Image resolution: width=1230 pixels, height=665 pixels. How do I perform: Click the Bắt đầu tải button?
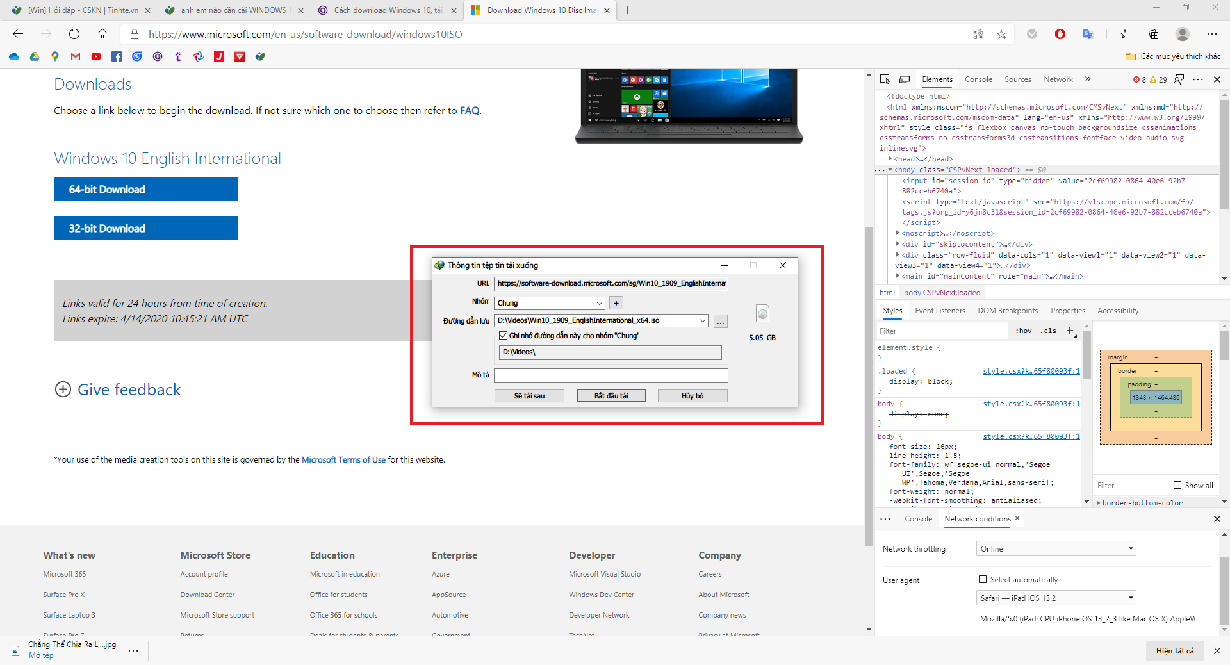click(x=611, y=396)
